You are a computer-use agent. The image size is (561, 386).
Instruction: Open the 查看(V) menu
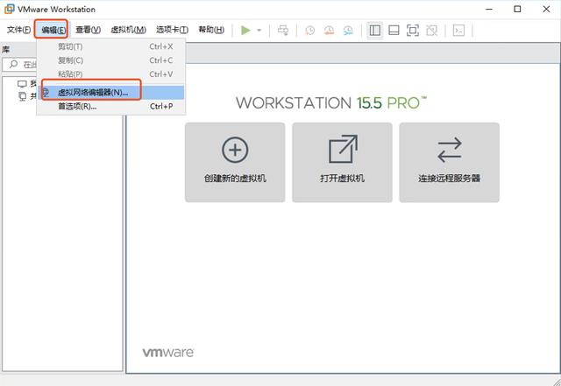coord(88,30)
